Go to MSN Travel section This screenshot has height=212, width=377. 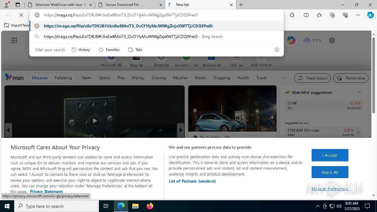(x=261, y=78)
